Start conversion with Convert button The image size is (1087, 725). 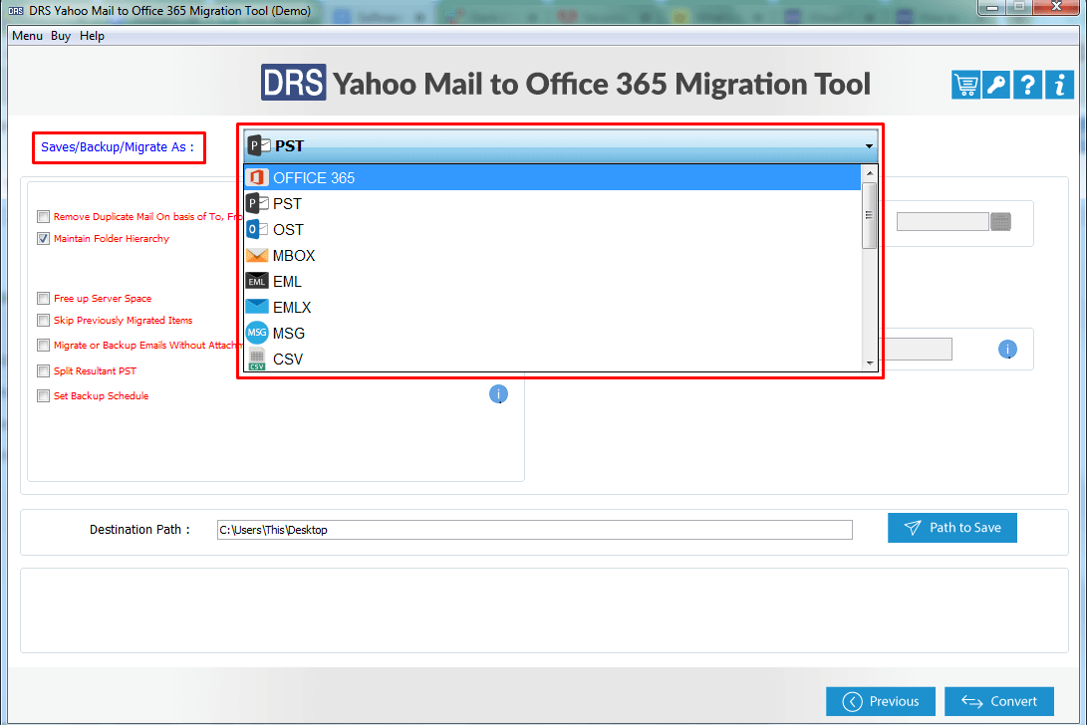tap(999, 701)
